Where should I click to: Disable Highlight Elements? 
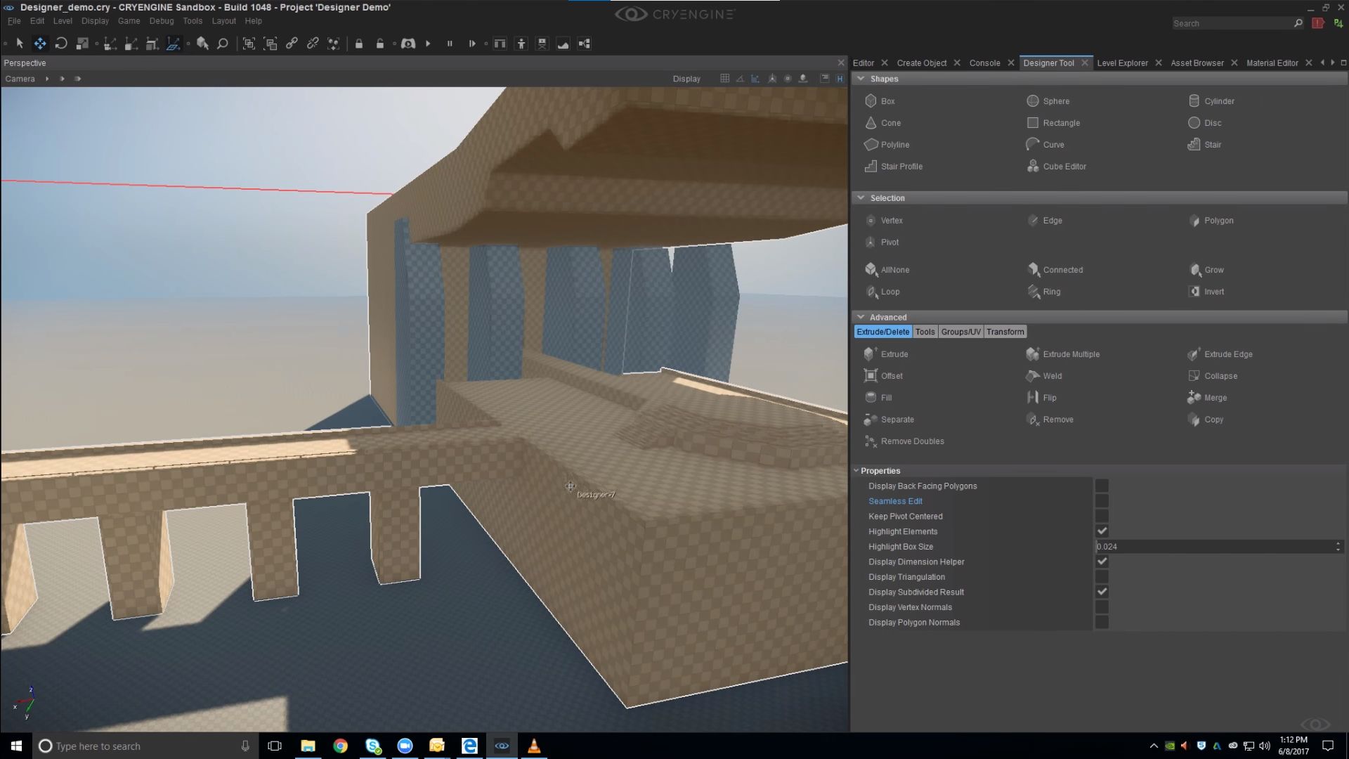[1102, 531]
